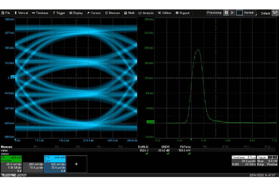Click the grid display mode icon
Screen dimensions: 279x186
coord(239,13)
